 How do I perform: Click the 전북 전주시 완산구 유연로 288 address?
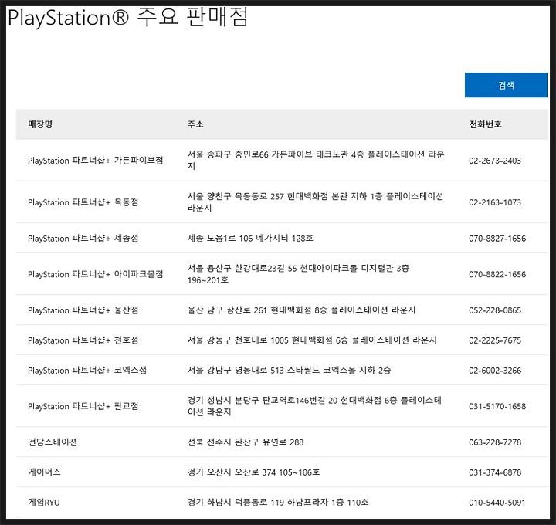point(246,442)
